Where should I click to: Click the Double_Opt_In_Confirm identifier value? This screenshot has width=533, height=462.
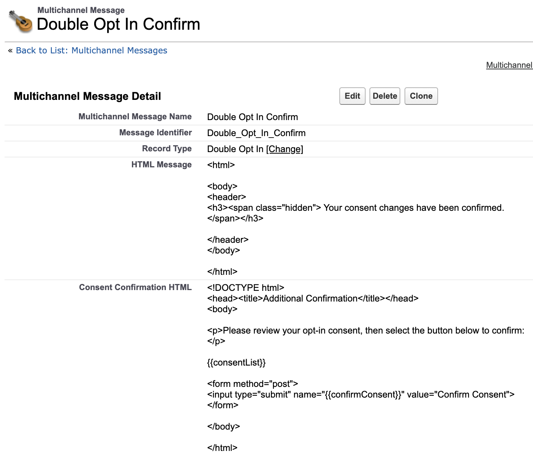pos(256,133)
